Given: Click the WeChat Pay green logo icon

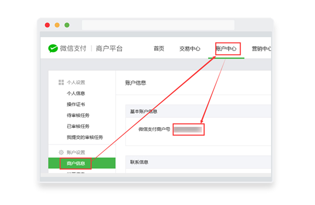Looking at the screenshot, I should (53, 48).
